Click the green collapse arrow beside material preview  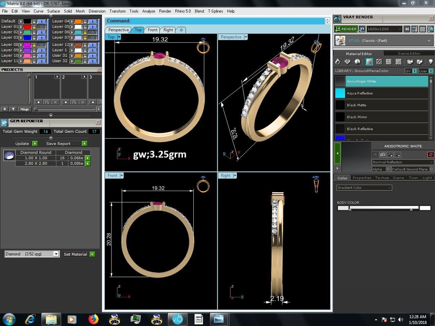tap(337, 153)
